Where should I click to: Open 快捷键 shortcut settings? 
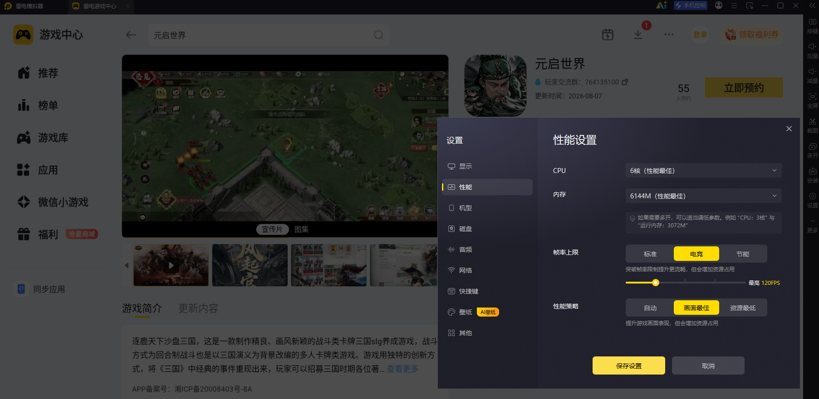click(487, 291)
